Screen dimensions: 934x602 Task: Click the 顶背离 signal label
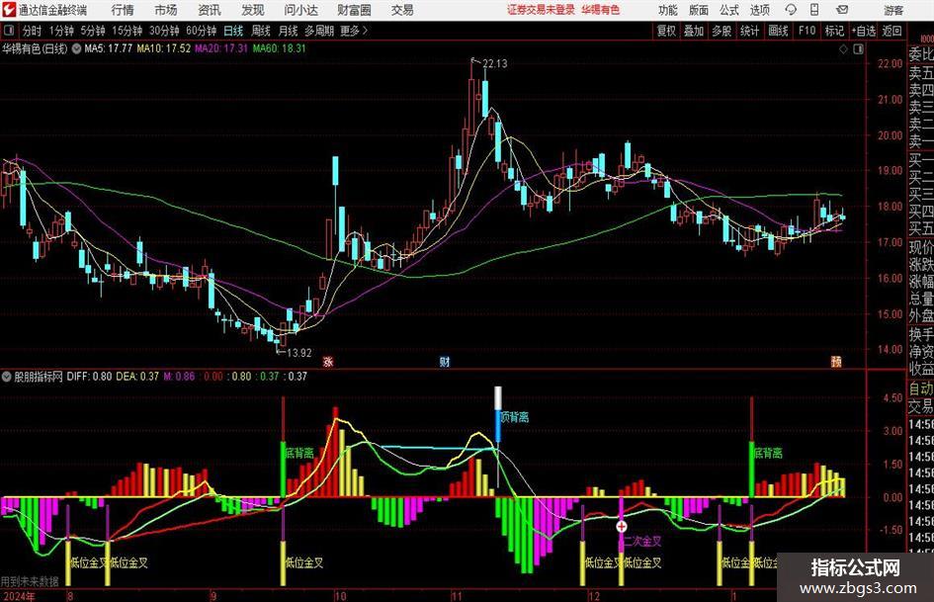[515, 417]
